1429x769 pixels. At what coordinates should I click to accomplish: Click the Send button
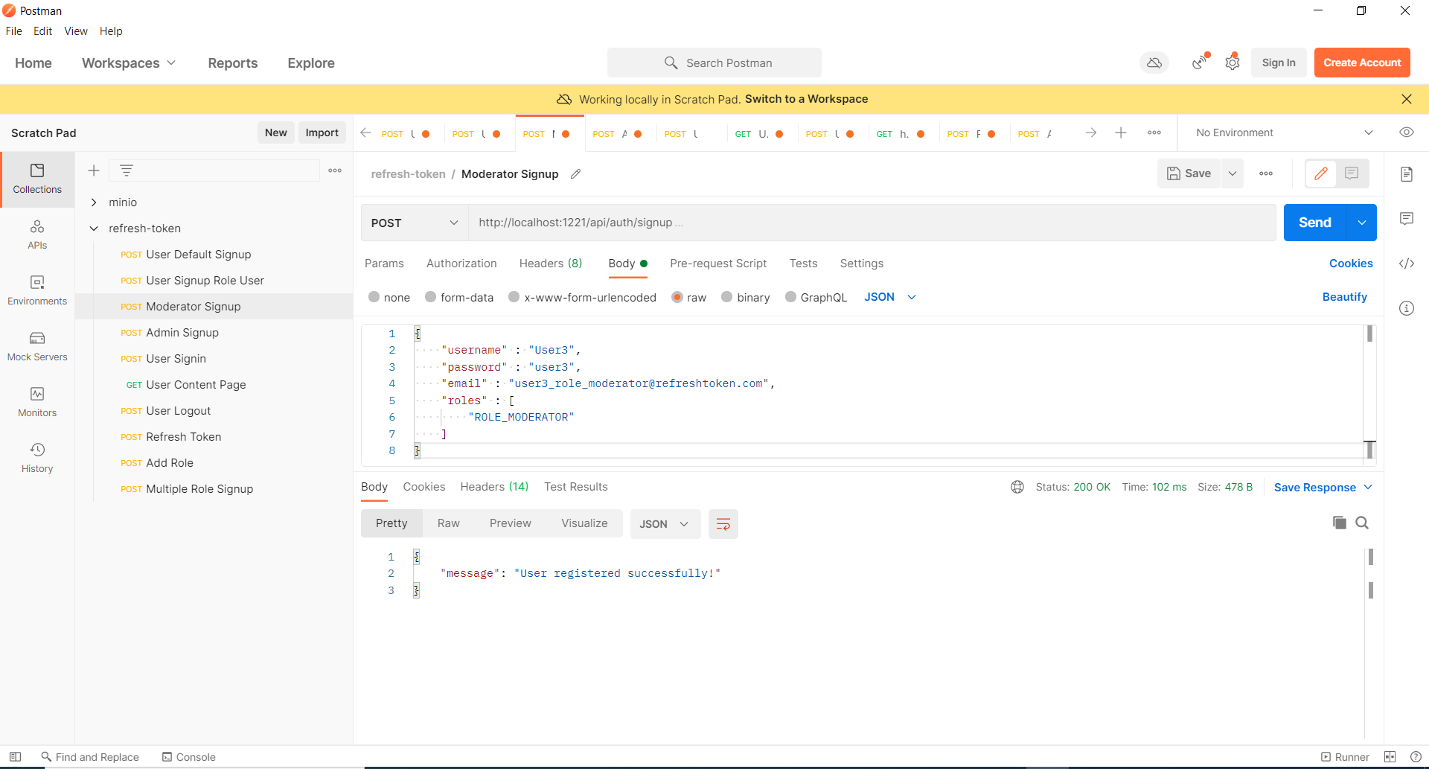1316,223
